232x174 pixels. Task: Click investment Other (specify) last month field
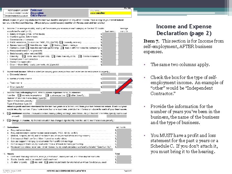pos(109,87)
